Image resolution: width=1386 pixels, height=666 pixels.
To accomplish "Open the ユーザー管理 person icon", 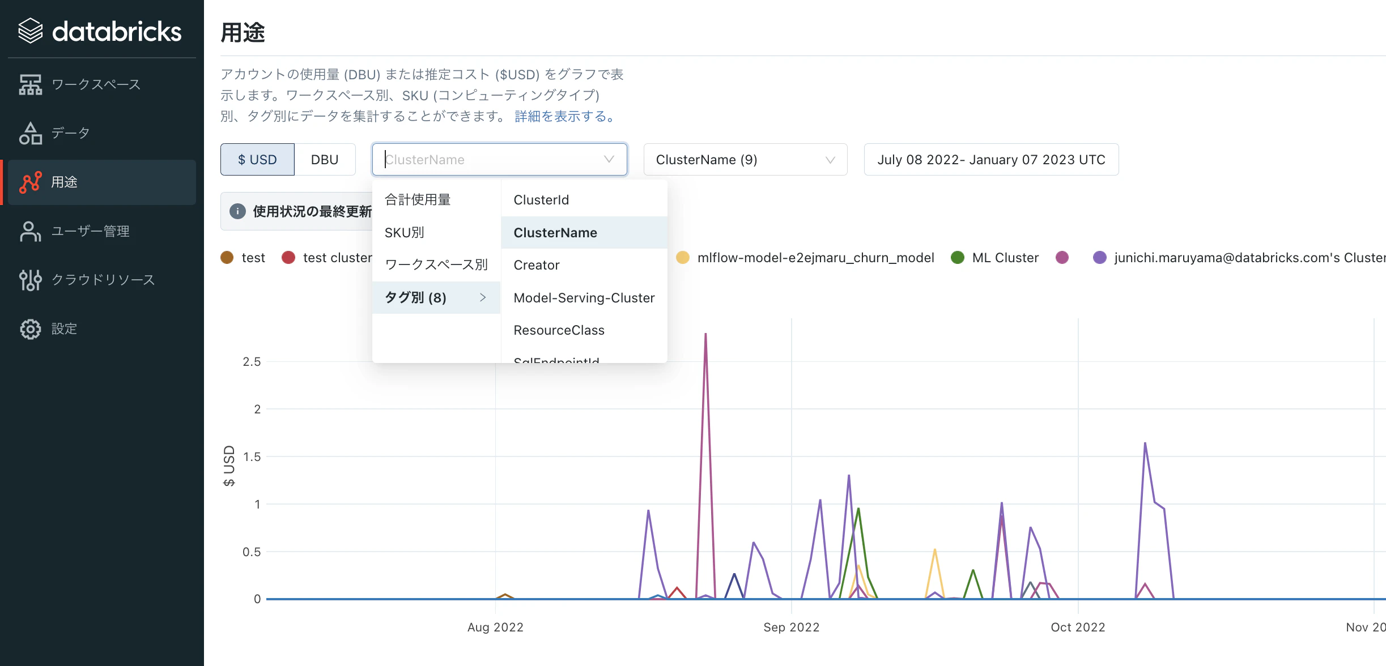I will point(31,231).
